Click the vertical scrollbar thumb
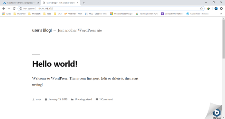Viewport: 225px width, 119px height. pos(224,39)
